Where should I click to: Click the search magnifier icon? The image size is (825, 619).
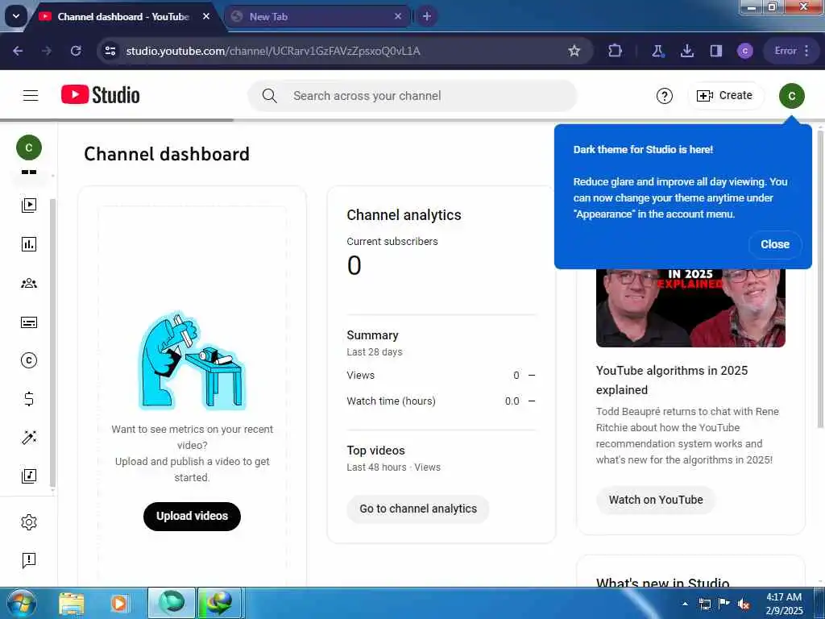coord(269,96)
